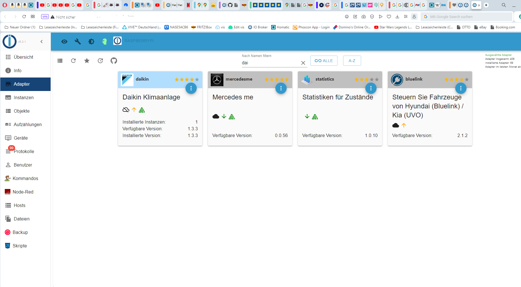Toggle expert mode head icon
The image size is (521, 287).
[x=105, y=42]
